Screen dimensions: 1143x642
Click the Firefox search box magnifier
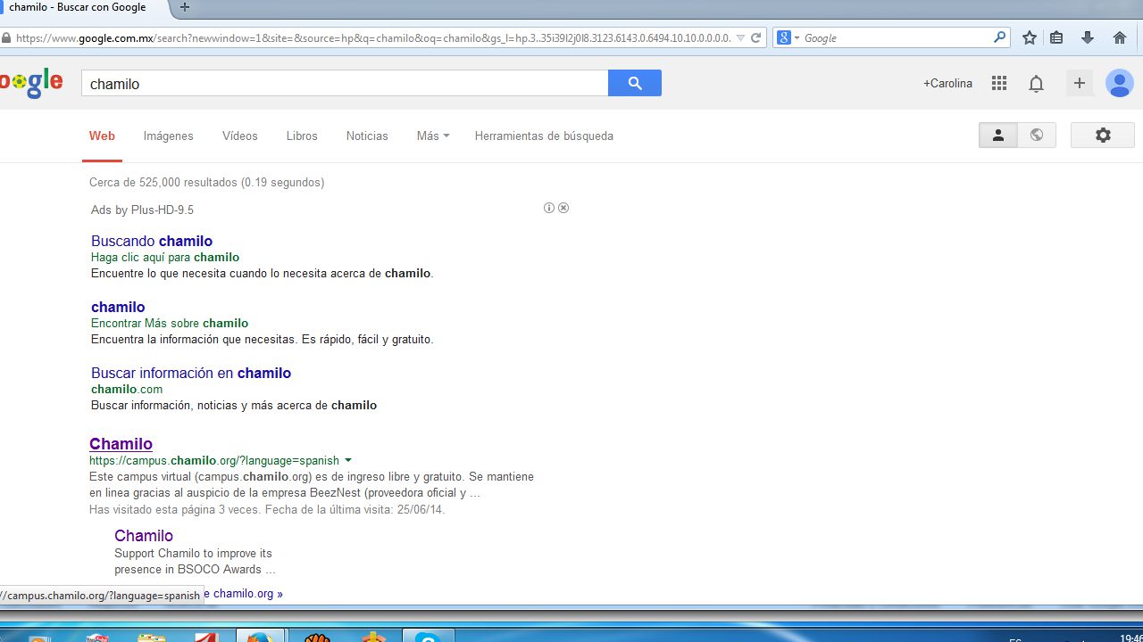click(999, 38)
